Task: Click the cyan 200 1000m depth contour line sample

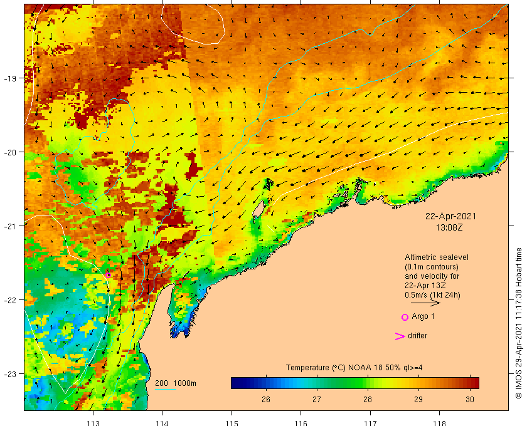Action: (166, 390)
